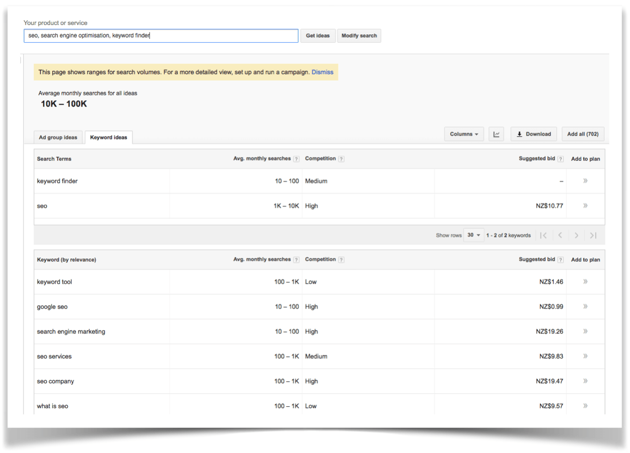The image size is (630, 453).
Task: Click the 'keyword tool' keyword
Action: coord(54,282)
